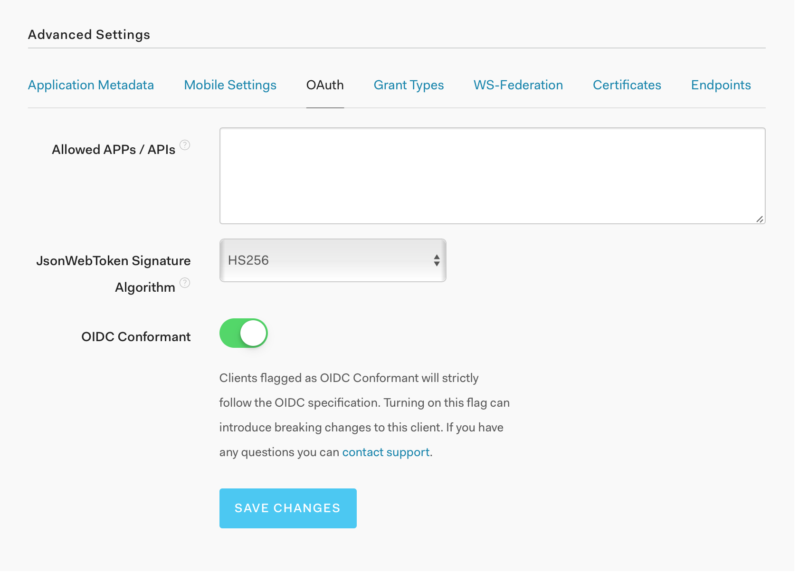
Task: Click the textarea resize grip handle
Action: click(760, 219)
